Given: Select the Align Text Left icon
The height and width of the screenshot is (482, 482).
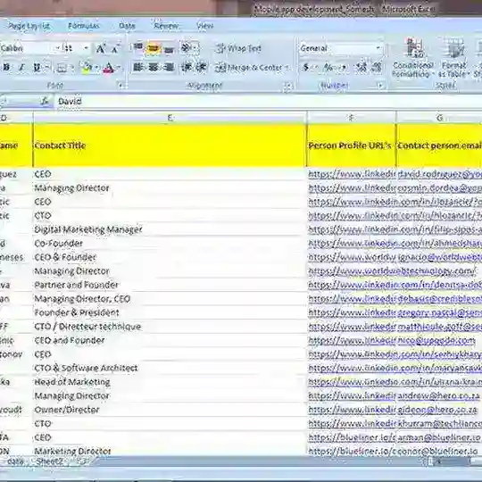Looking at the screenshot, I should tap(138, 67).
